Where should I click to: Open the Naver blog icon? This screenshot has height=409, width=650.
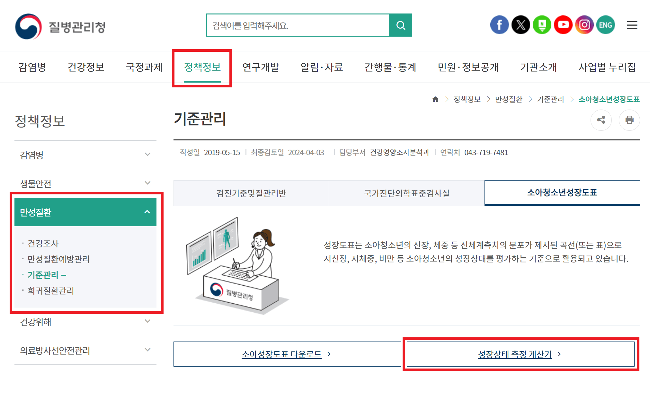pos(542,25)
